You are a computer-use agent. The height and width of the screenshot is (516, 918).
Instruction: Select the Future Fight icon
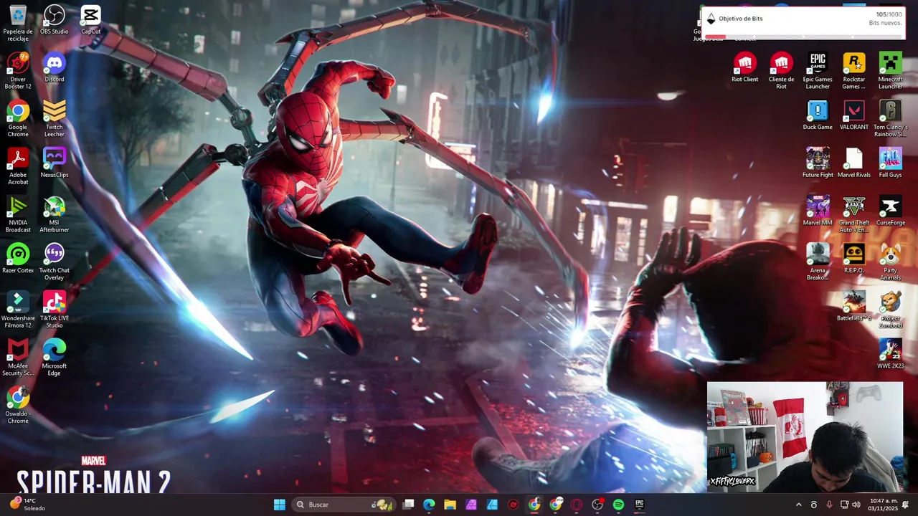tap(818, 163)
